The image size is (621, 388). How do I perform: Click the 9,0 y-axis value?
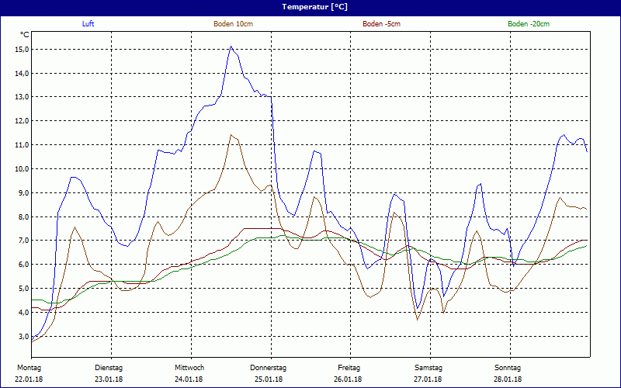[23, 192]
